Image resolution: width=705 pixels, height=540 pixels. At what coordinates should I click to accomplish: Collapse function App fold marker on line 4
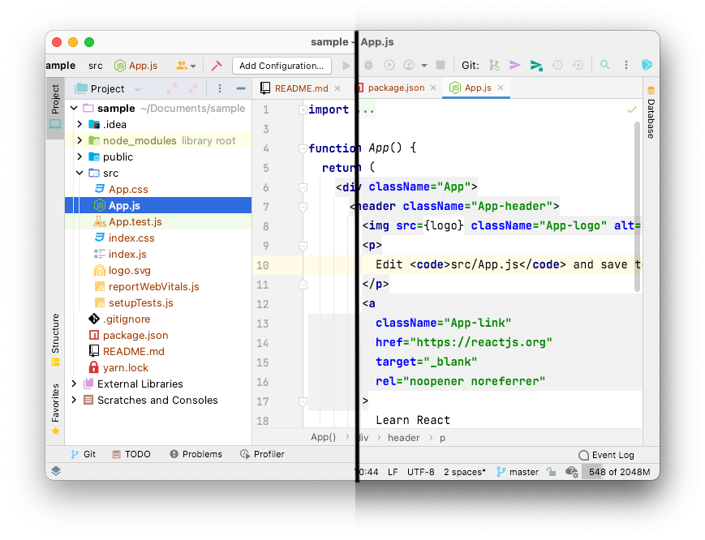303,148
